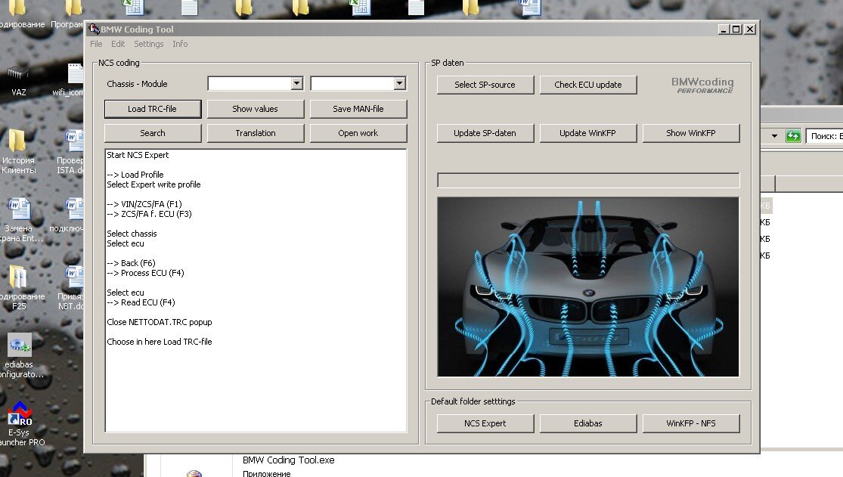Click the BMW concept car image
This screenshot has height=477, width=843.
click(x=588, y=287)
